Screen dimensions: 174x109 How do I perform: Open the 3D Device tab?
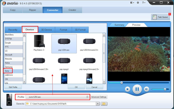click(x=47, y=30)
